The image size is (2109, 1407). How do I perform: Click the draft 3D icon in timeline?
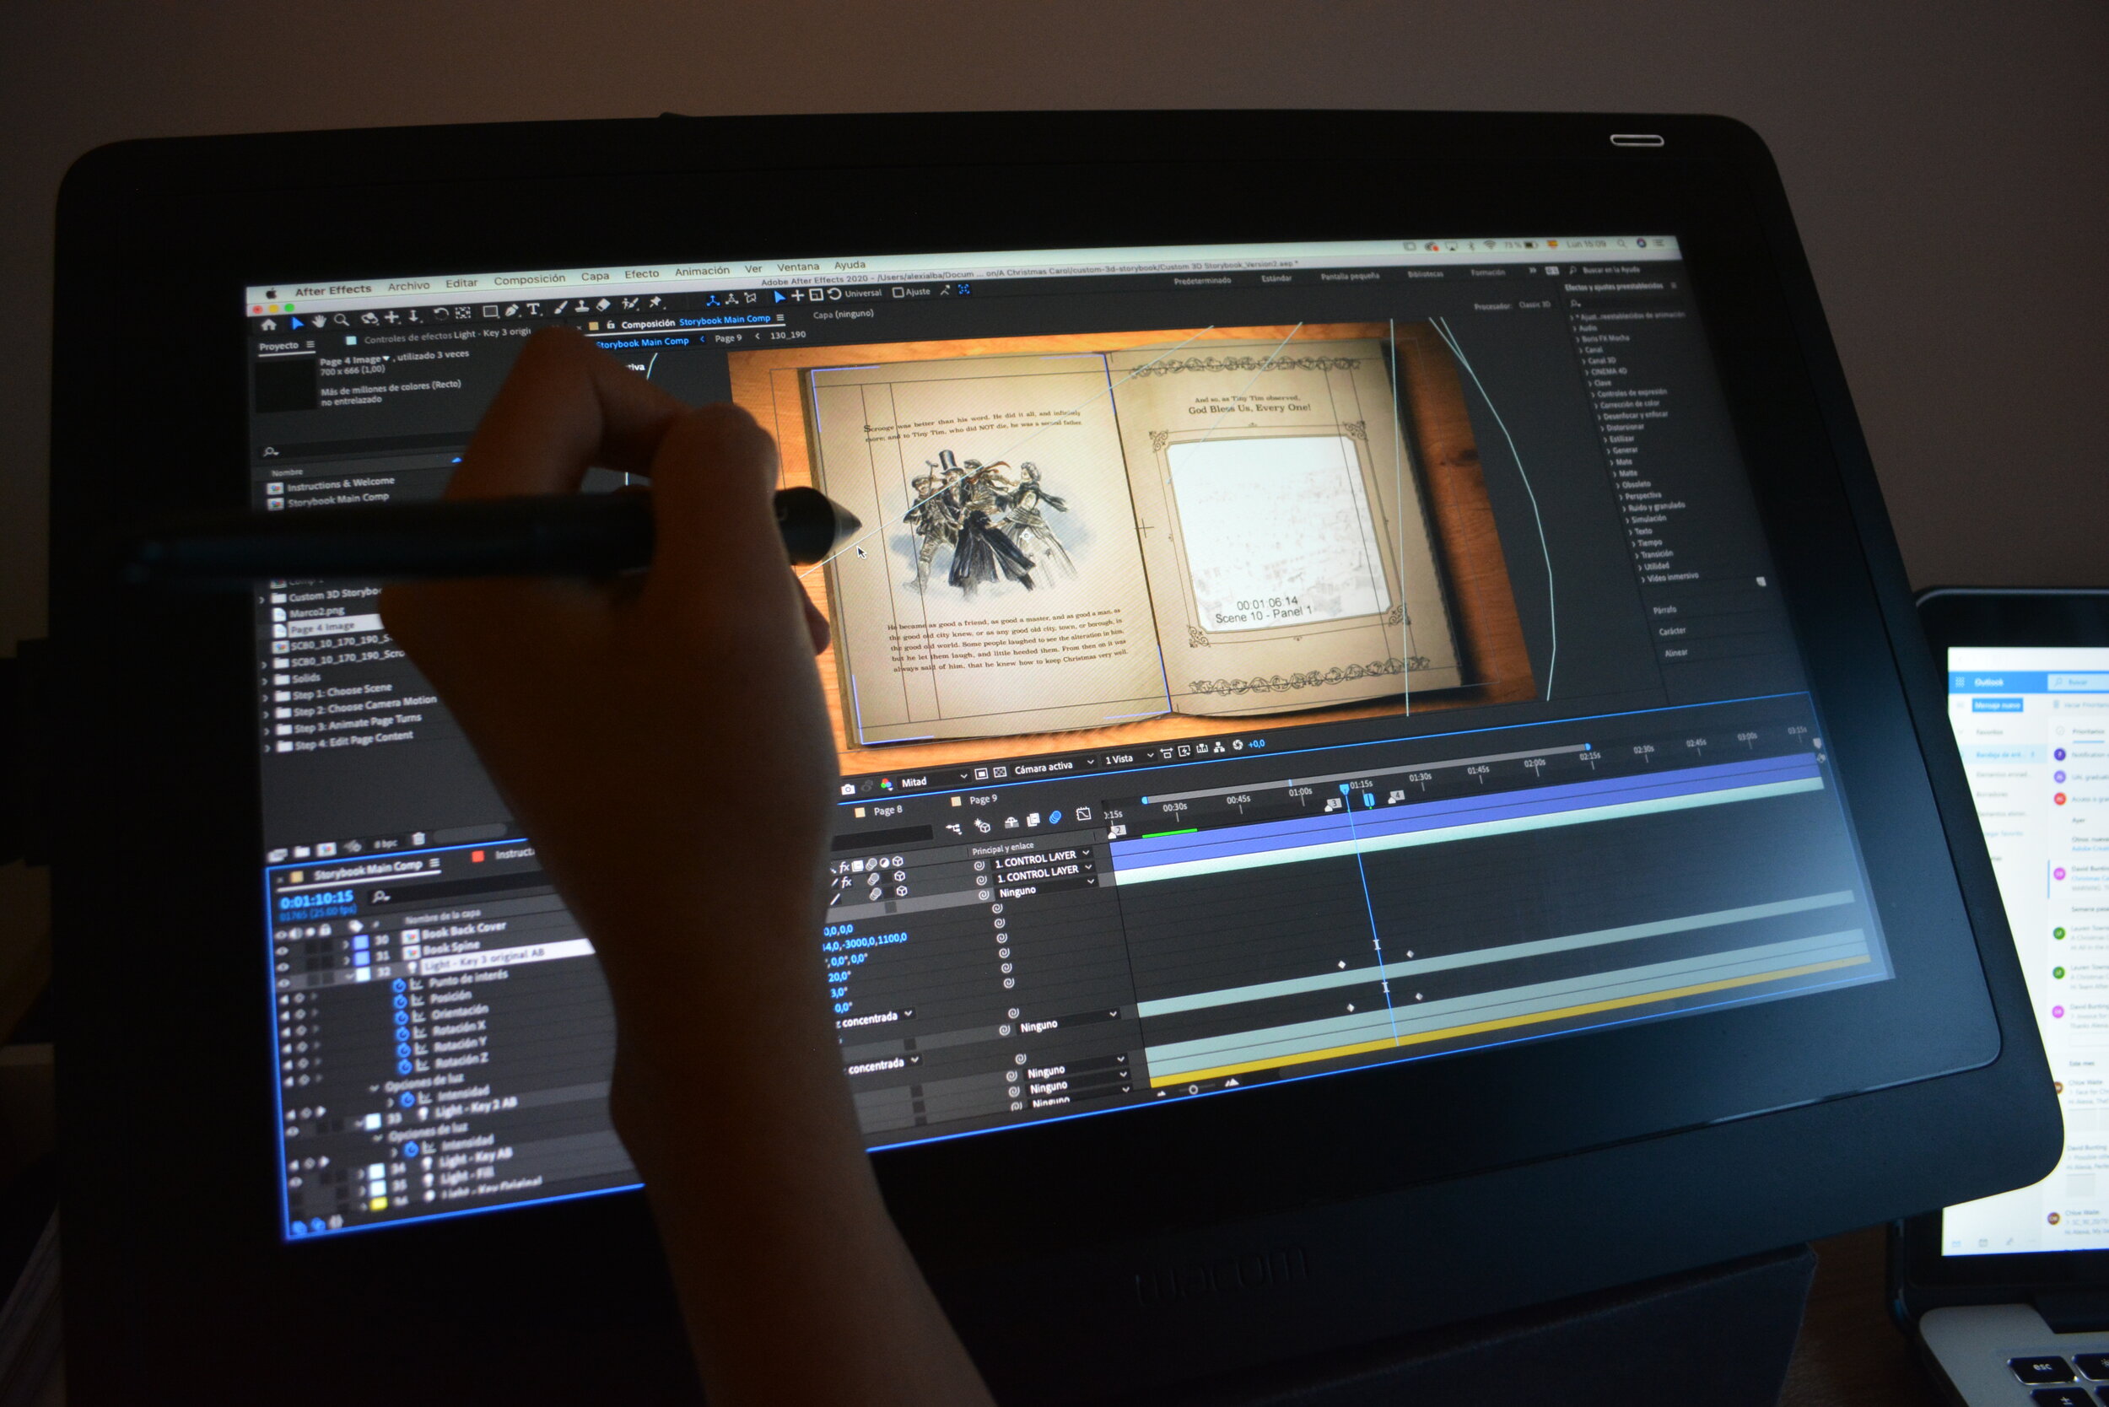(983, 826)
